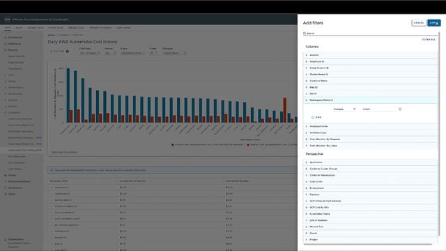Expand the Container Cluster Groups perspective
Image resolution: width=446 pixels, height=251 pixels.
pyautogui.click(x=370, y=169)
